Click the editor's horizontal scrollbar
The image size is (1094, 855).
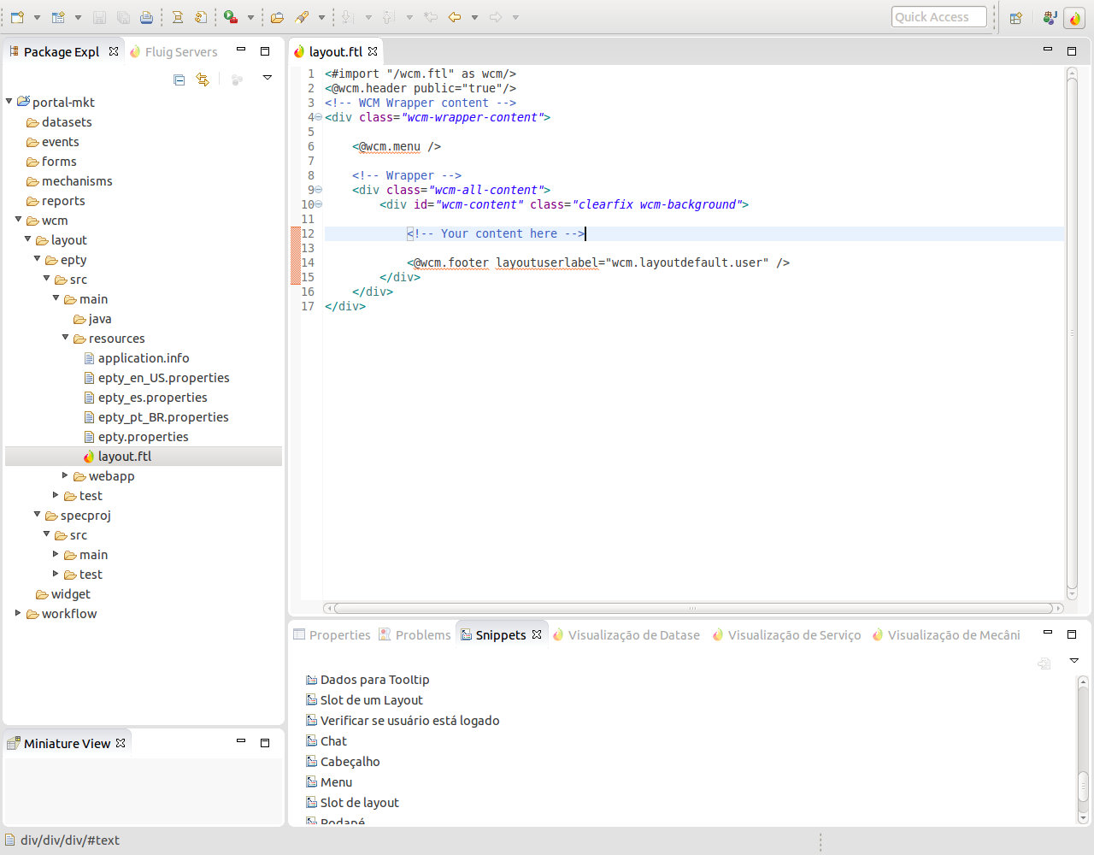pos(692,609)
